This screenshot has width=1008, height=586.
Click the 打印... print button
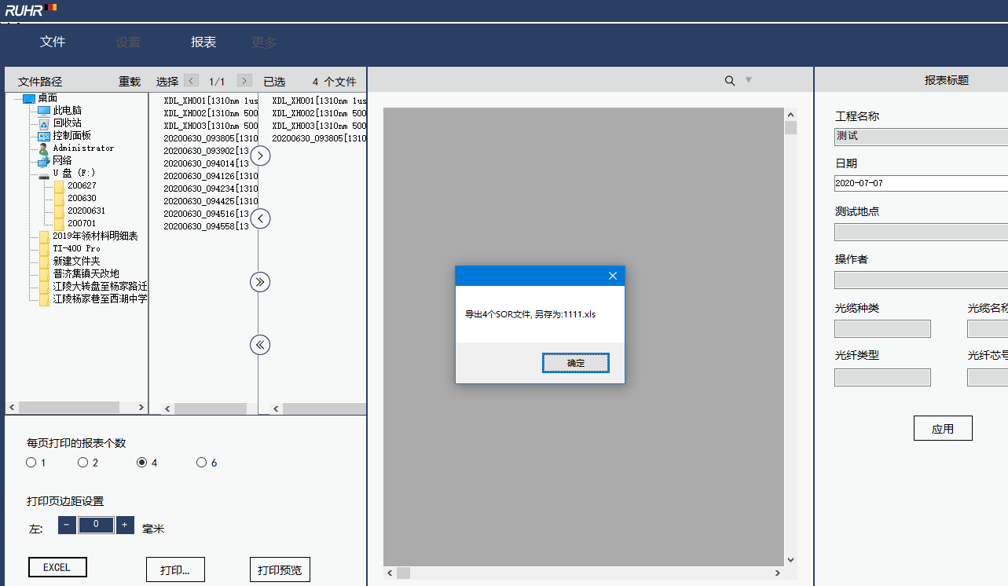[175, 570]
